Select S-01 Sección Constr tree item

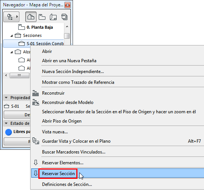pyautogui.click(x=34, y=44)
